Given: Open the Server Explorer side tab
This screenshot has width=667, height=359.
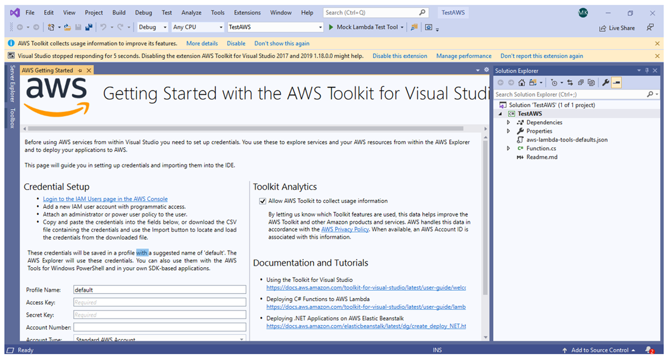Looking at the screenshot, I should (x=12, y=84).
